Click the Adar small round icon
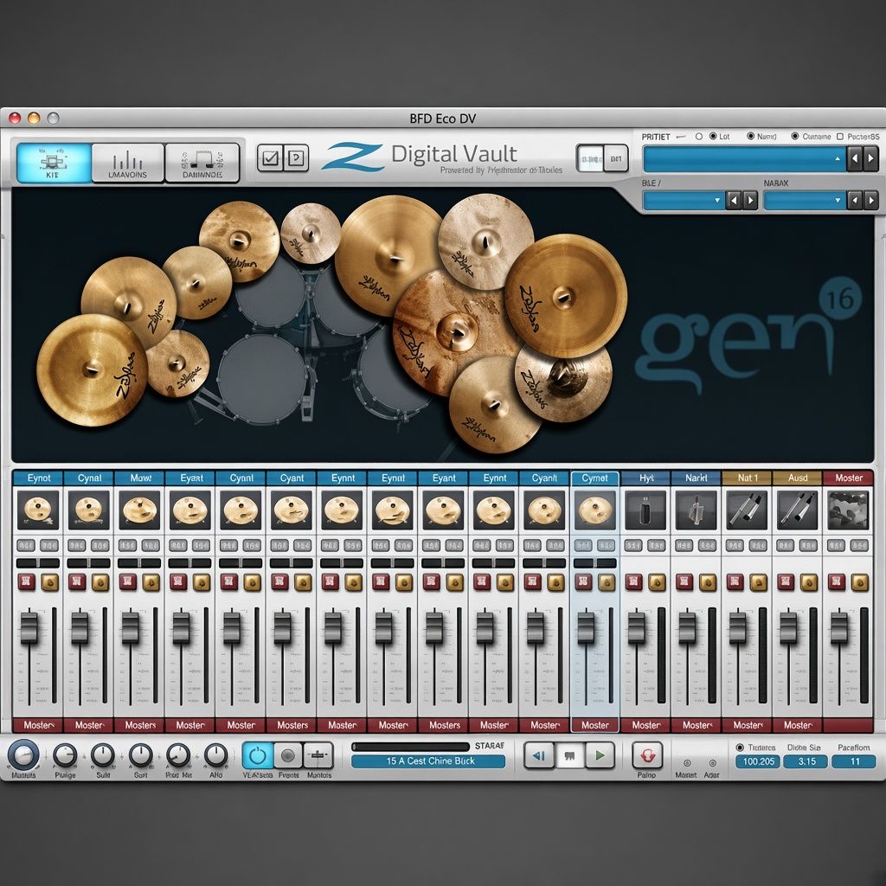 pos(713,763)
